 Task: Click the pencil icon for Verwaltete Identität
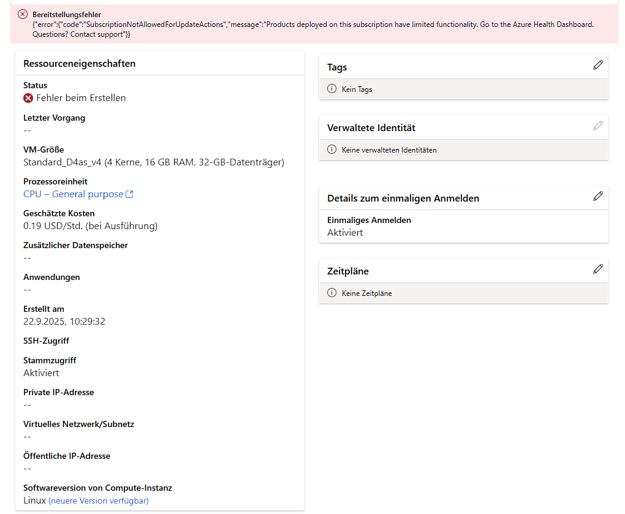click(598, 126)
